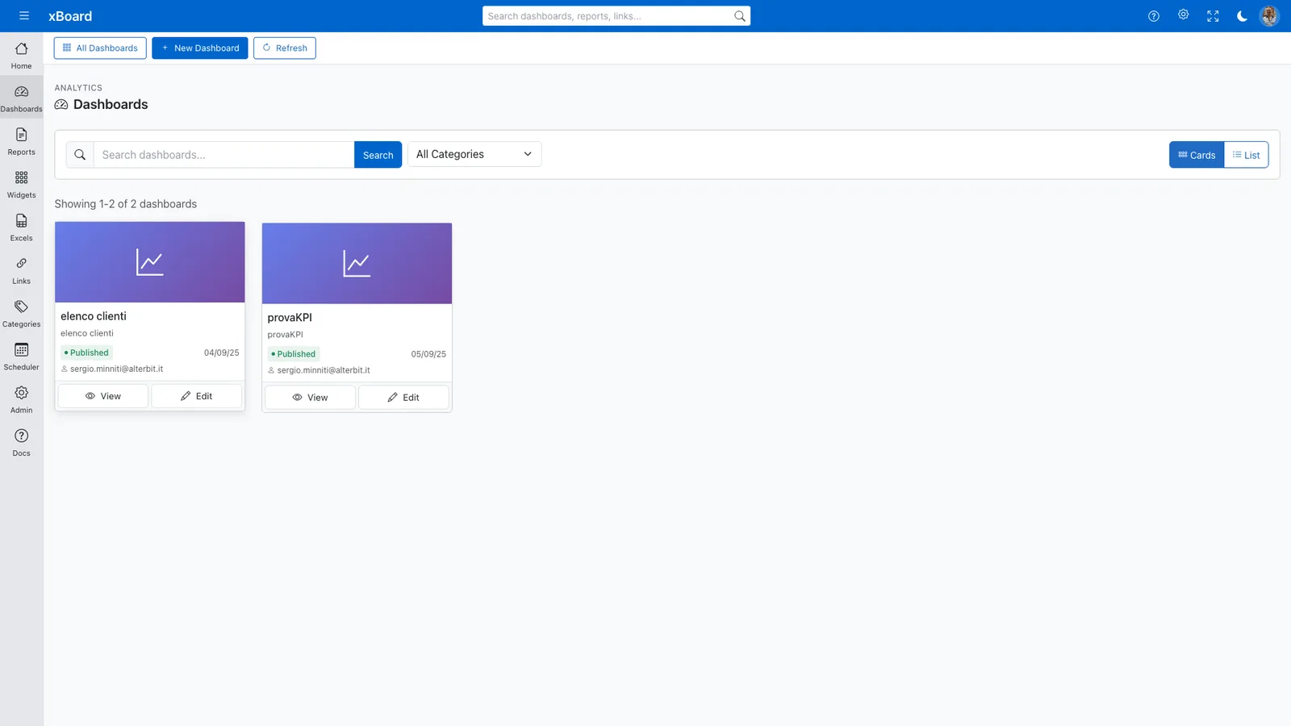View the provaKPI dashboard
The height and width of the screenshot is (726, 1291).
[311, 398]
